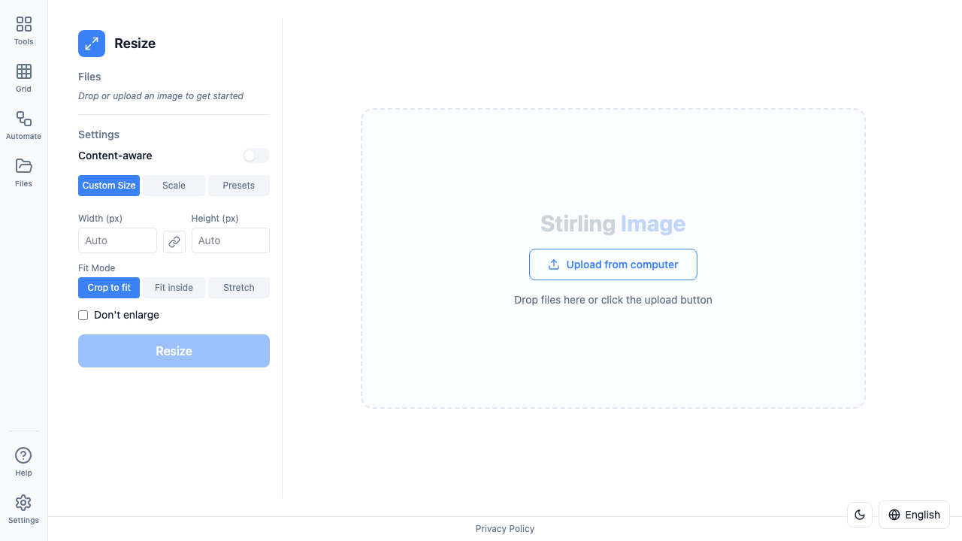Screen dimensions: 962x541
Task: Enable the Content-aware switch
Action: click(x=256, y=156)
